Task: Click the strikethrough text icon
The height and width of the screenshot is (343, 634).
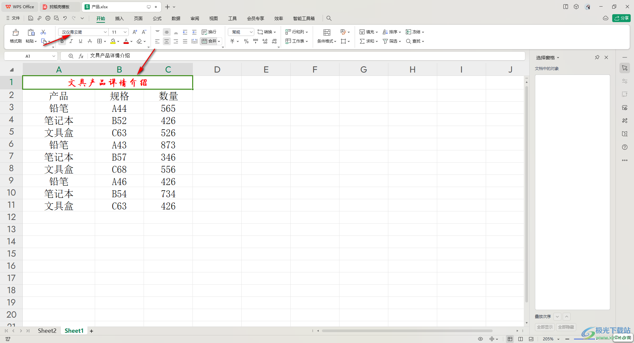Action: click(x=90, y=41)
